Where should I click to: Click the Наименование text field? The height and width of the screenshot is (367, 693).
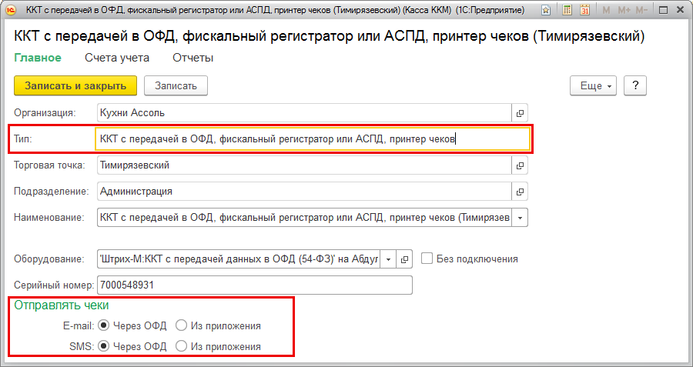(304, 218)
